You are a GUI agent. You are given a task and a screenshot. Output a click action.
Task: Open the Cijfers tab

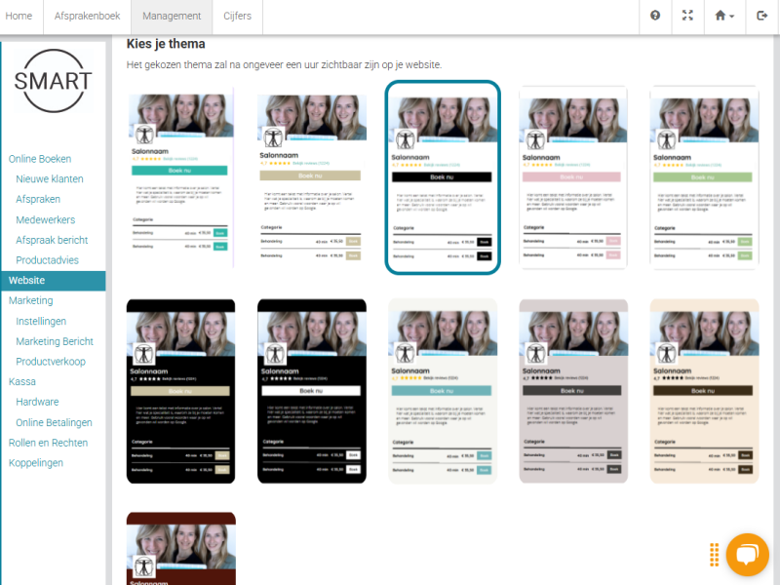click(x=237, y=16)
